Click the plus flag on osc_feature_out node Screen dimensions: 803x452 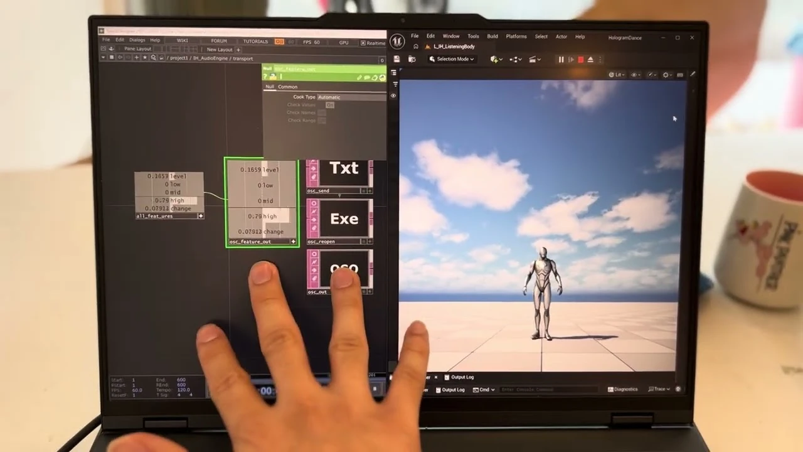click(x=293, y=242)
